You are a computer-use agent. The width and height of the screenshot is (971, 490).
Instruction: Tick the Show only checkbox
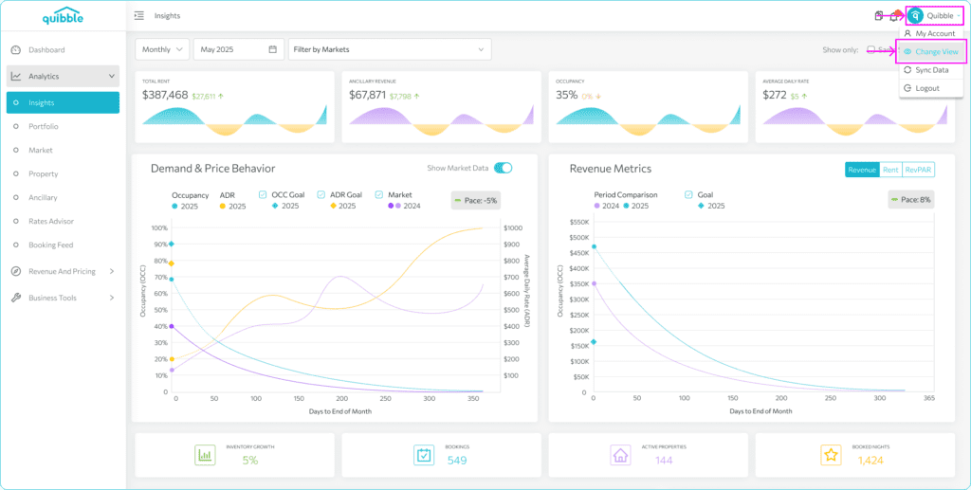pyautogui.click(x=870, y=49)
